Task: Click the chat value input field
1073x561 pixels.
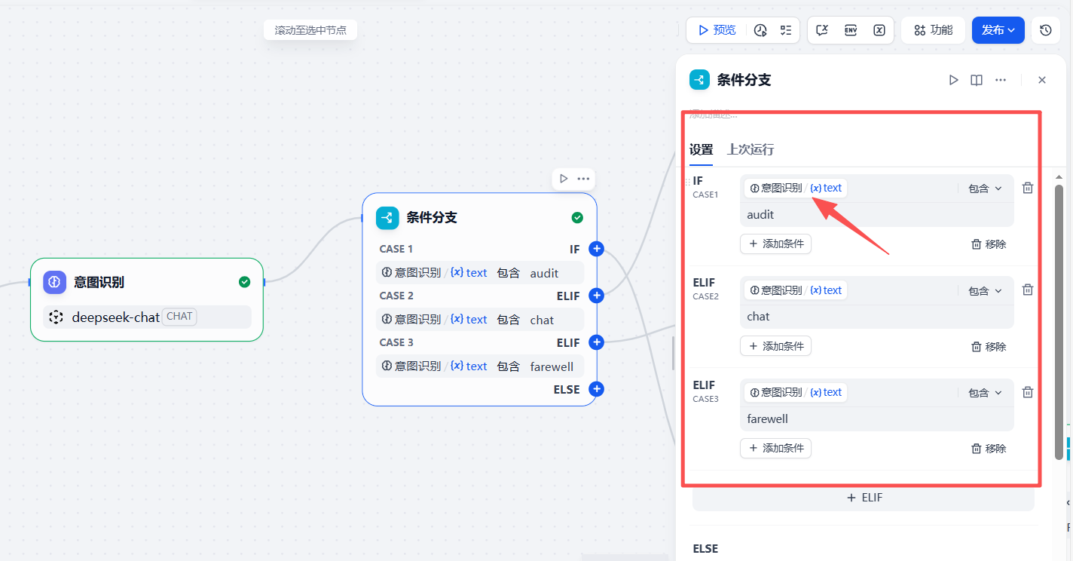Action: (x=876, y=317)
